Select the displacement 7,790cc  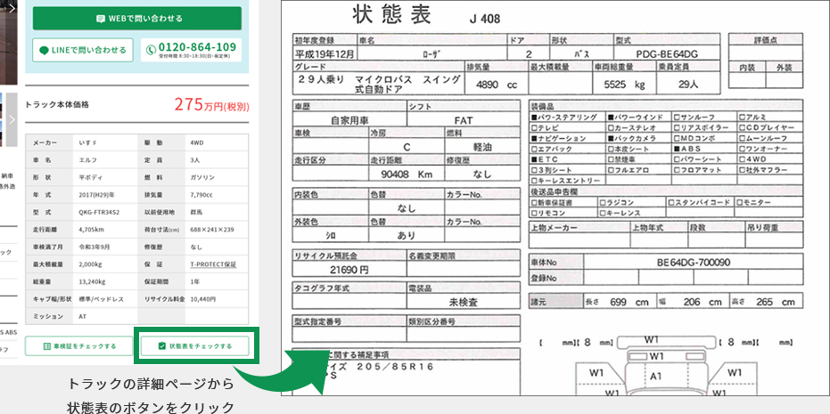click(x=201, y=195)
